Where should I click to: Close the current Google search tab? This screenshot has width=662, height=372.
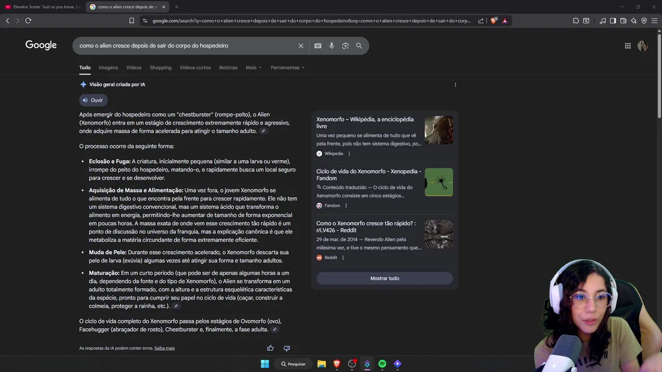pos(164,7)
